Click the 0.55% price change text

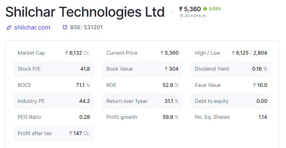pos(215,9)
